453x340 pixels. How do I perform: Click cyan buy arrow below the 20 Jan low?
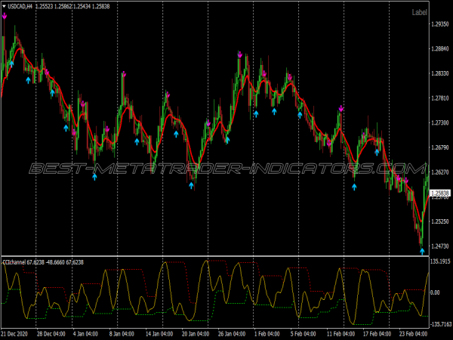192,184
